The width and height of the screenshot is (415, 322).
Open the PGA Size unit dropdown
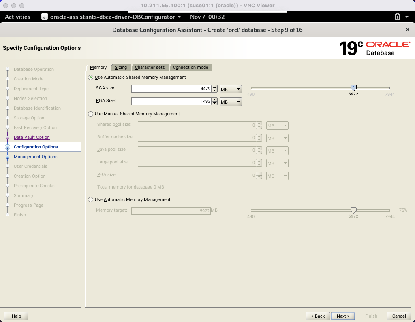231,102
